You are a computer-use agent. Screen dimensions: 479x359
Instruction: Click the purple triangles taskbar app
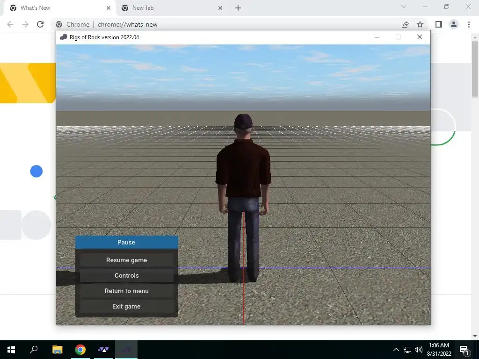(x=103, y=350)
